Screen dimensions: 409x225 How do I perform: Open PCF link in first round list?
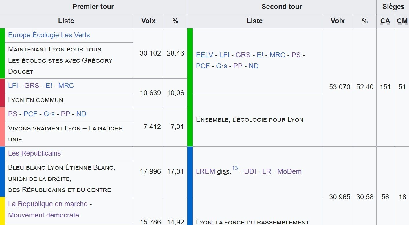point(30,114)
